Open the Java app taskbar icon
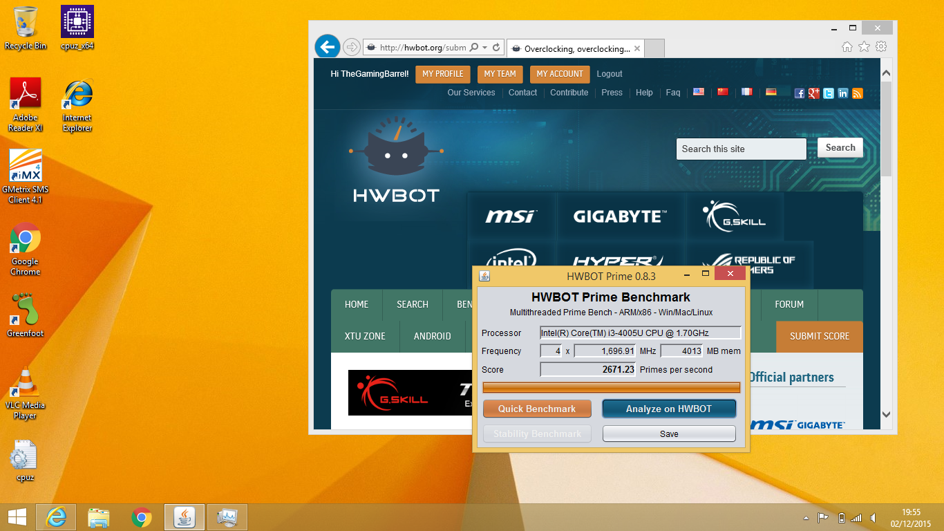 coord(185,517)
